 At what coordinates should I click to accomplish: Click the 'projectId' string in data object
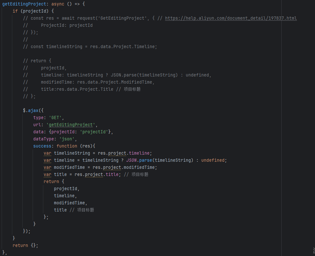pos(94,132)
